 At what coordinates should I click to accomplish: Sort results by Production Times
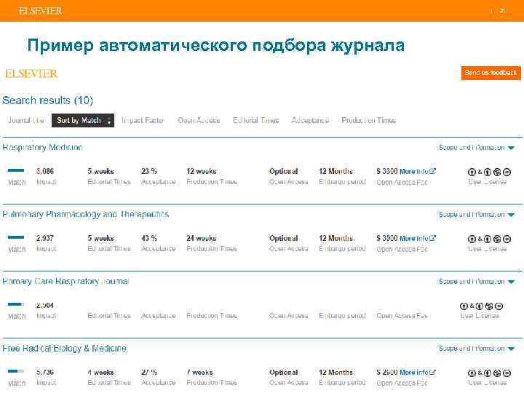click(x=368, y=120)
